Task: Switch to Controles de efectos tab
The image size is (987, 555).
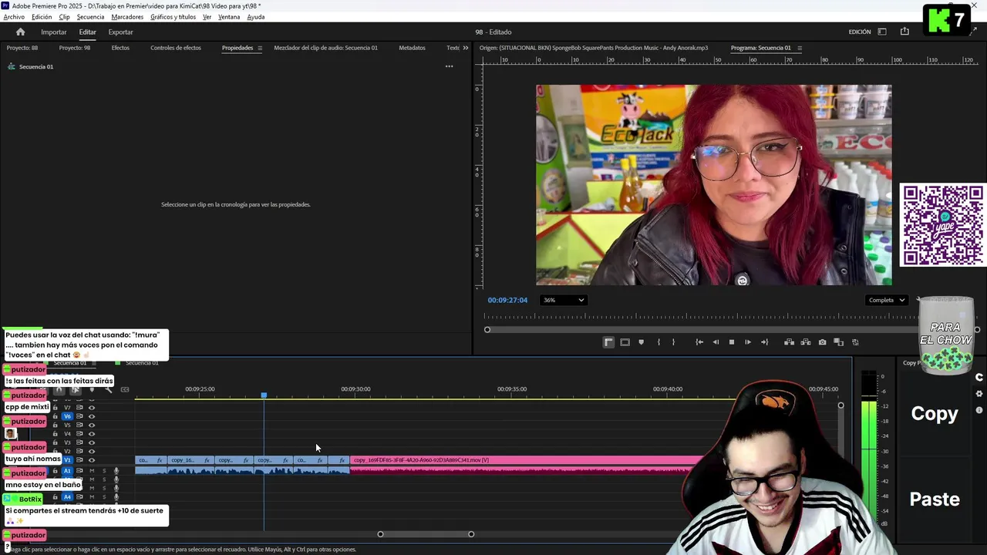Action: click(x=176, y=48)
